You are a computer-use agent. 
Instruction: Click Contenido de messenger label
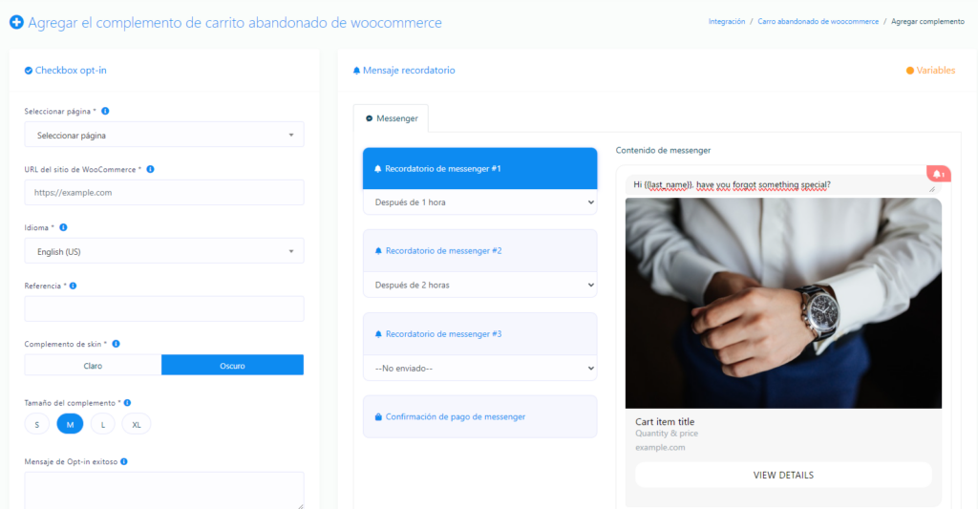coord(663,150)
